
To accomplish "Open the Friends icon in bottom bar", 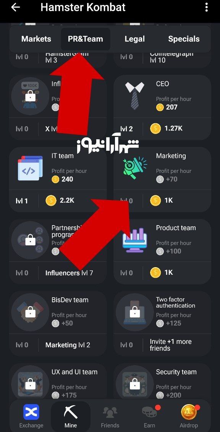I will click(x=110, y=413).
